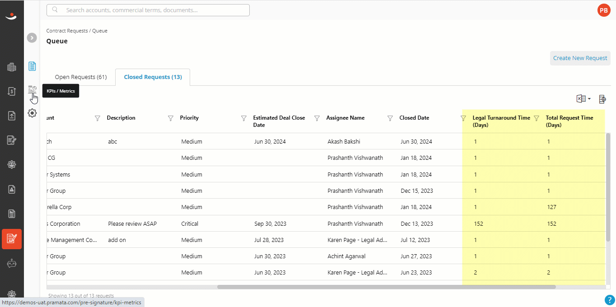Click the help question mark icon
This screenshot has width=616, height=307.
pos(609,300)
